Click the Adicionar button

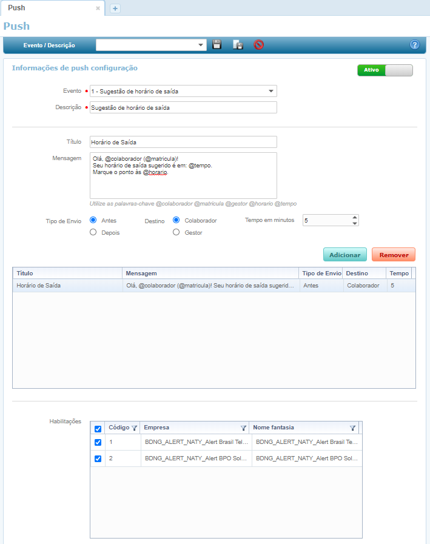(x=344, y=255)
